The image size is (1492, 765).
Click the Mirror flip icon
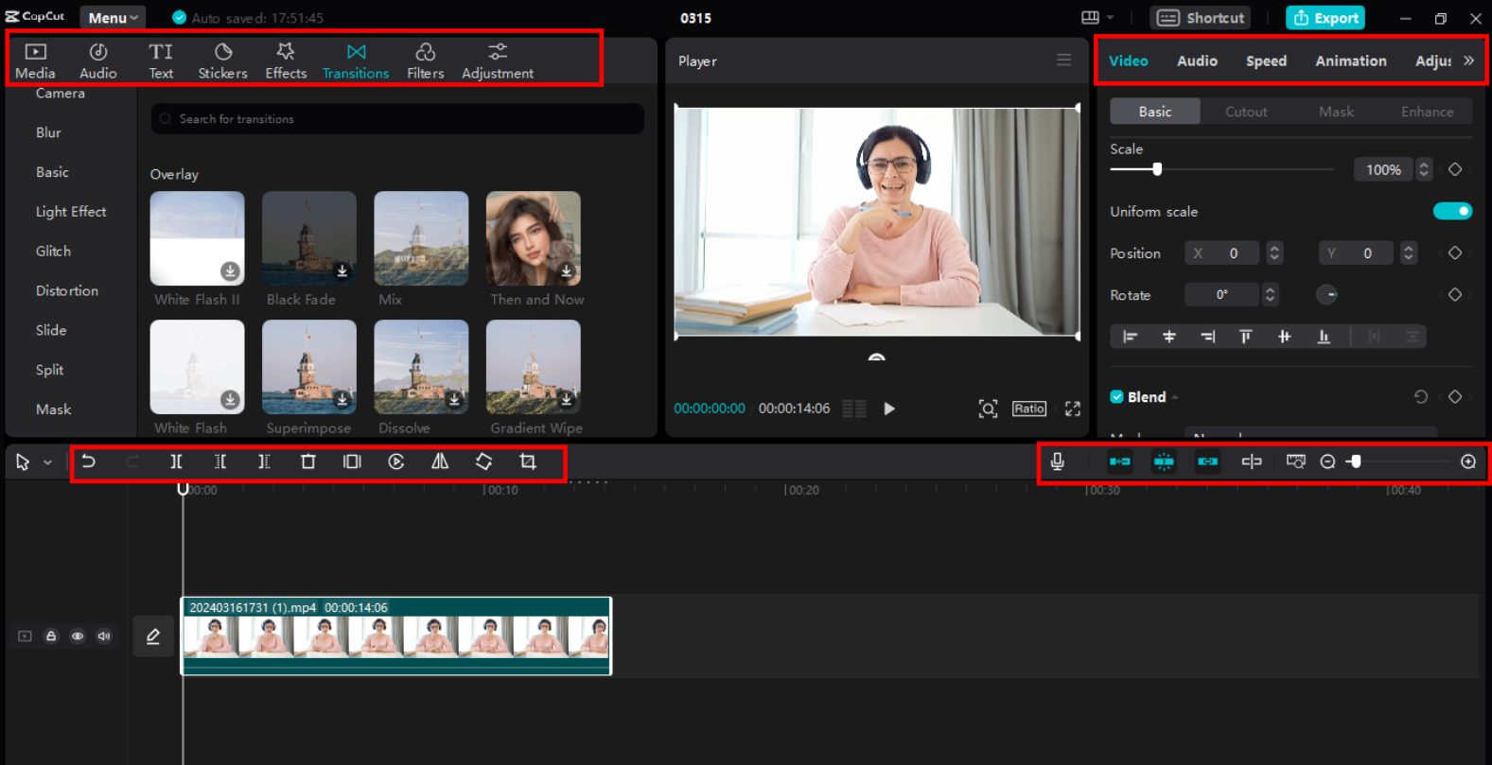(x=440, y=461)
